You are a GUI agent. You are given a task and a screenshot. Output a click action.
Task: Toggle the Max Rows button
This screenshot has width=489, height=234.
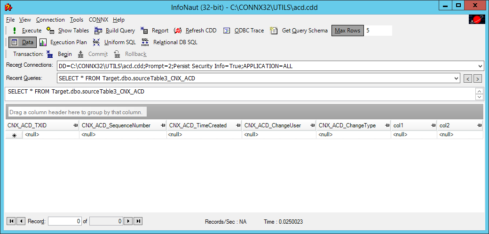coord(347,31)
